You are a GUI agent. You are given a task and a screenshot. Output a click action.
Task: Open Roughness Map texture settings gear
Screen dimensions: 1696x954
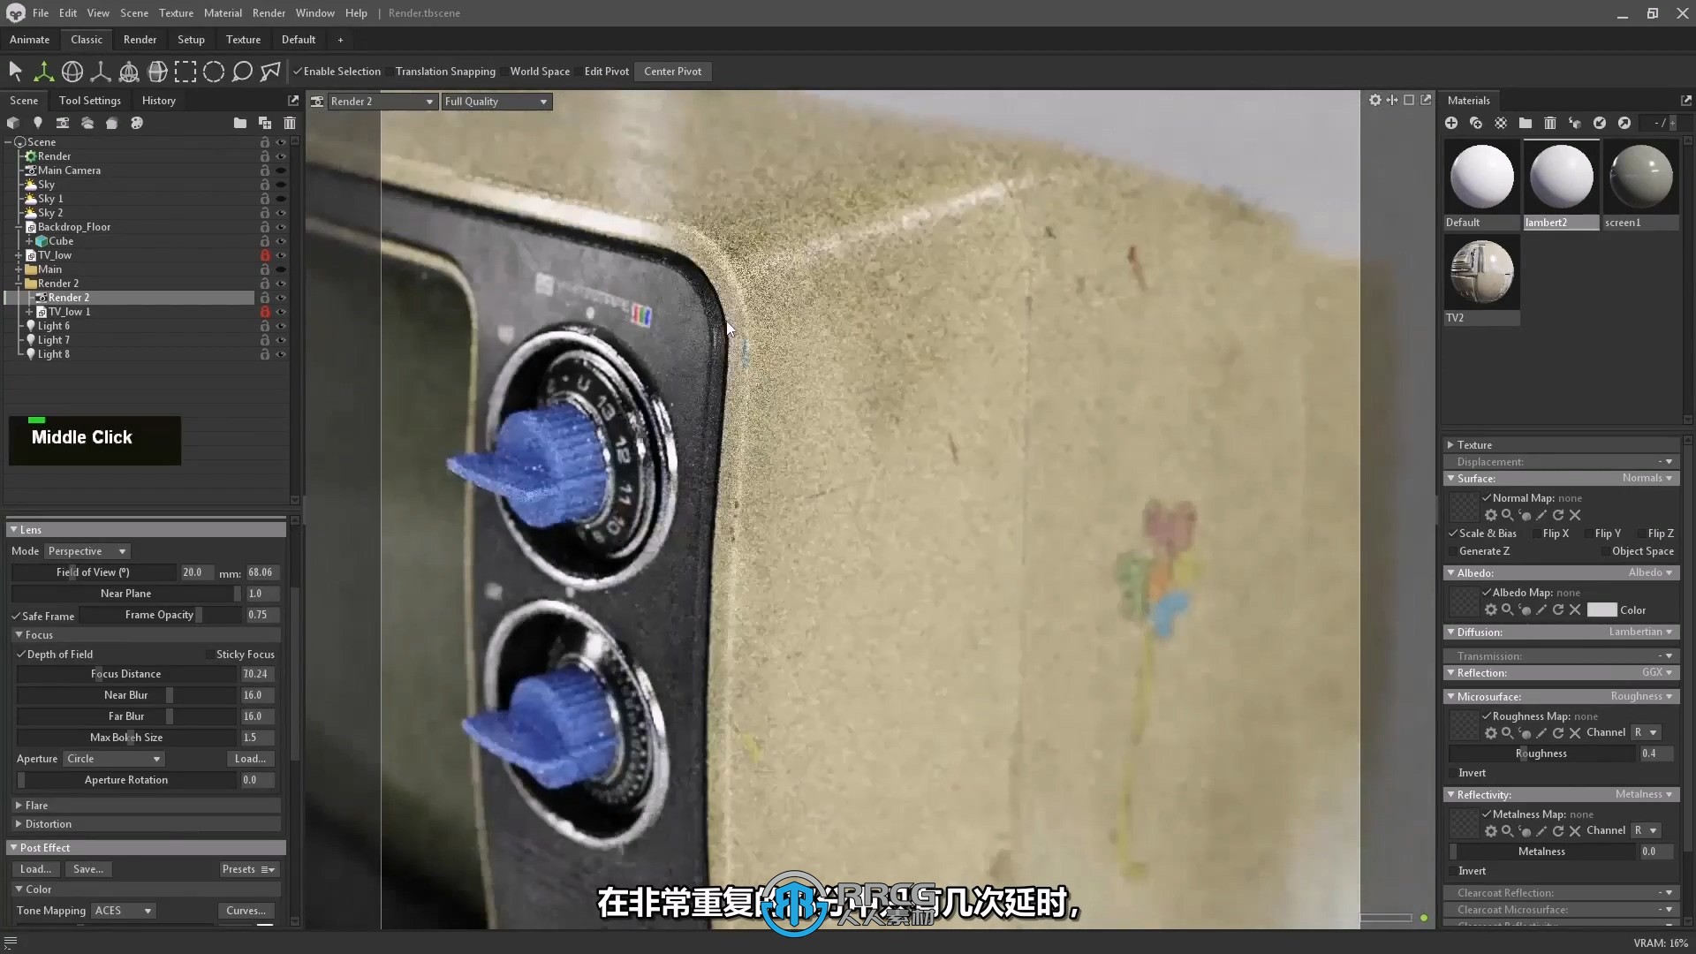click(x=1491, y=733)
